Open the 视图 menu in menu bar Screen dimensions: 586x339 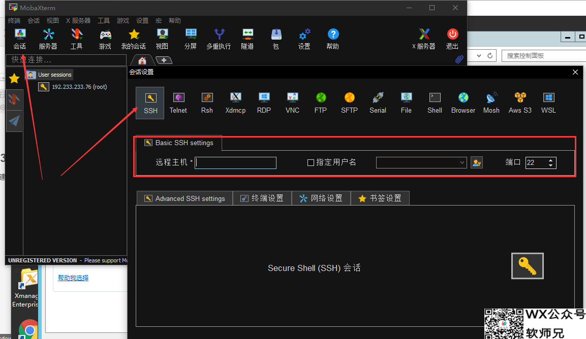tap(53, 20)
